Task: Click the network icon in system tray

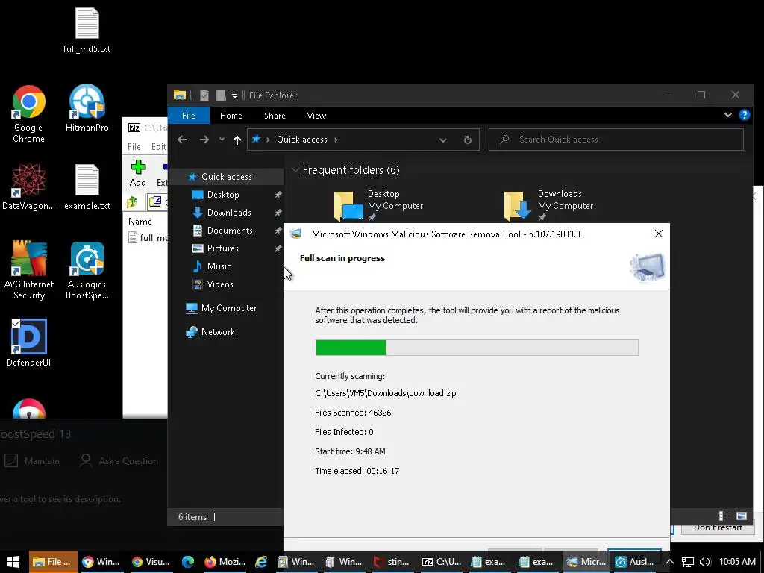Action: click(687, 562)
